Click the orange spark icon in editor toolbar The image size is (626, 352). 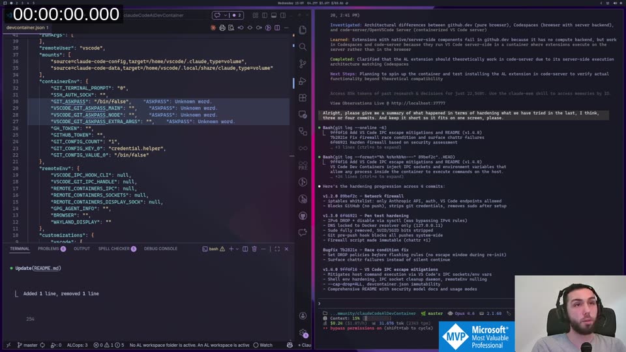coord(213,27)
